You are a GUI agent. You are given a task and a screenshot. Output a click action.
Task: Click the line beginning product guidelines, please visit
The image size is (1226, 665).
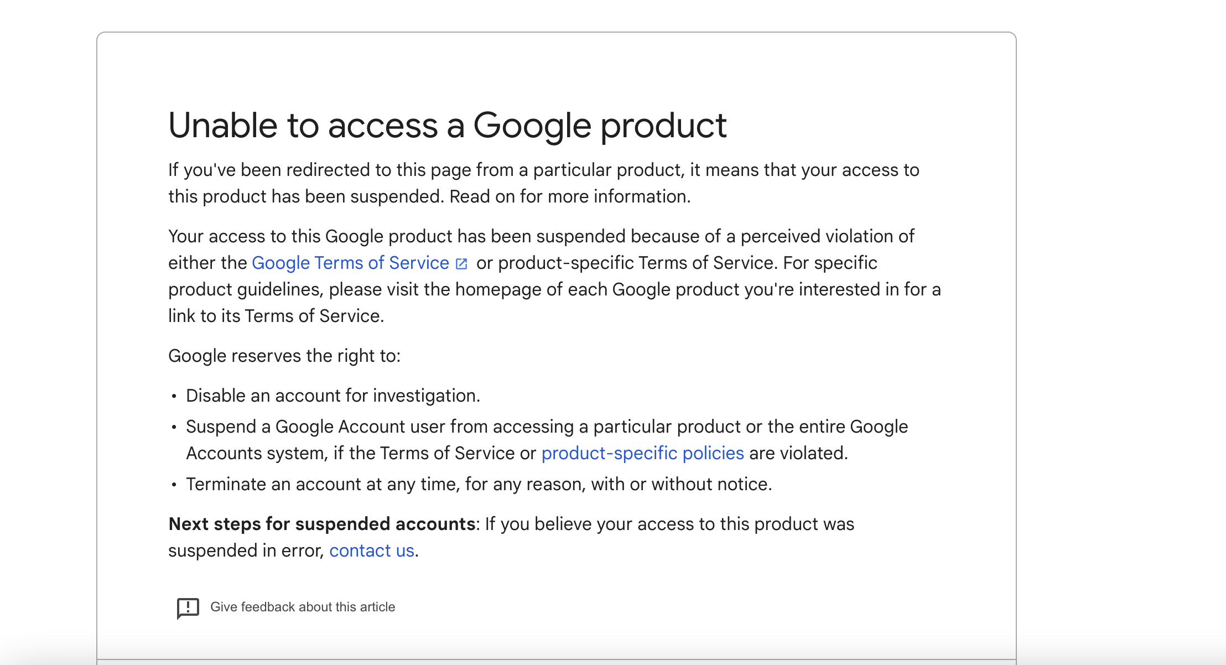click(554, 289)
